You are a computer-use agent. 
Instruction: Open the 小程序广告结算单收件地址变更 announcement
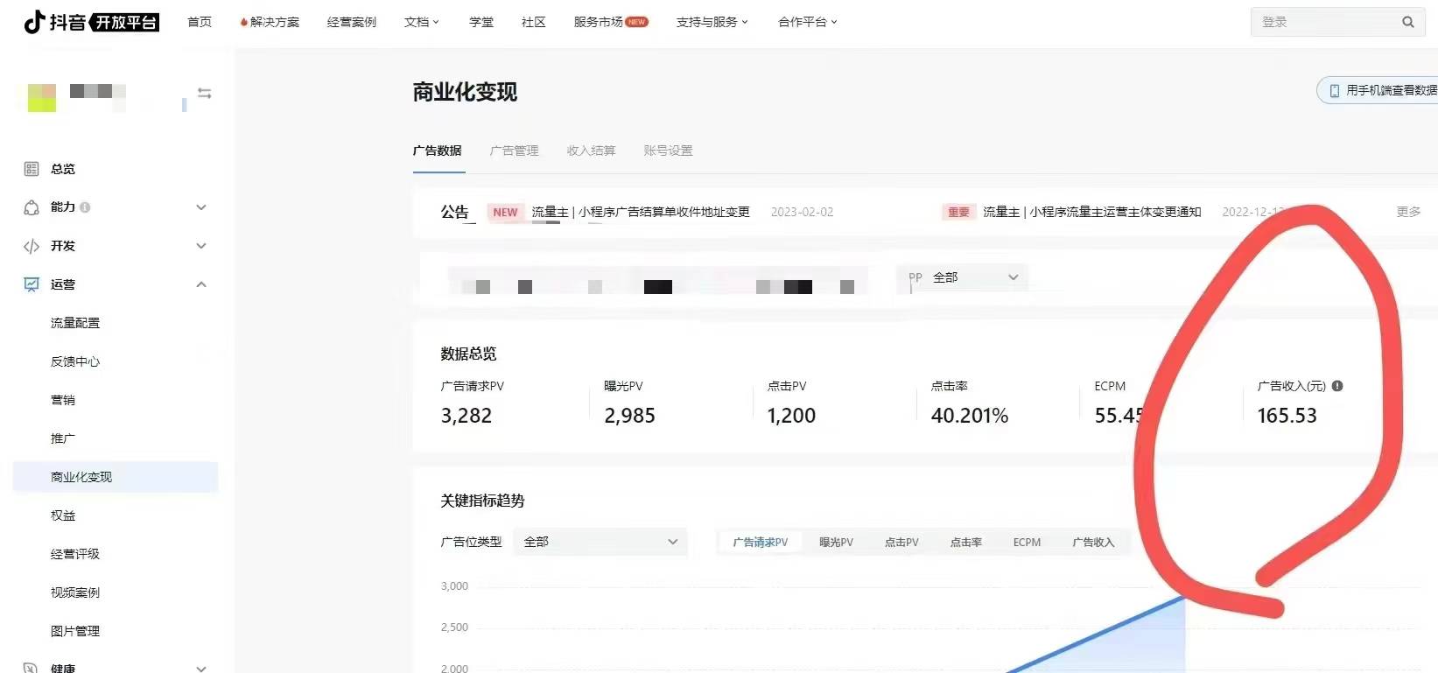(641, 212)
